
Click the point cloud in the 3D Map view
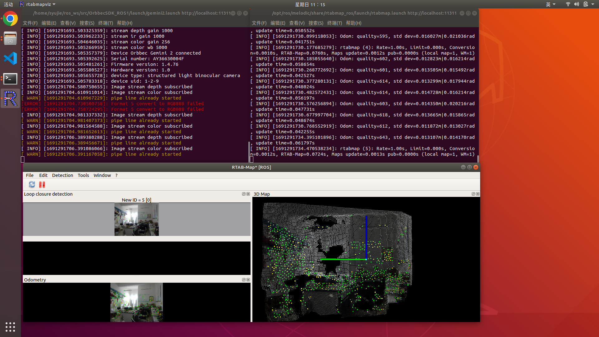tap(337, 262)
